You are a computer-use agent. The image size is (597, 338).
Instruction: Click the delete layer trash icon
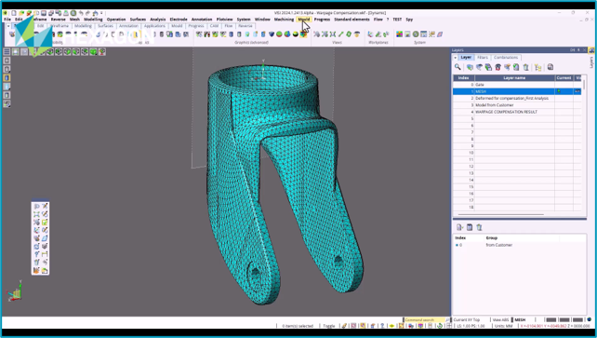point(525,67)
